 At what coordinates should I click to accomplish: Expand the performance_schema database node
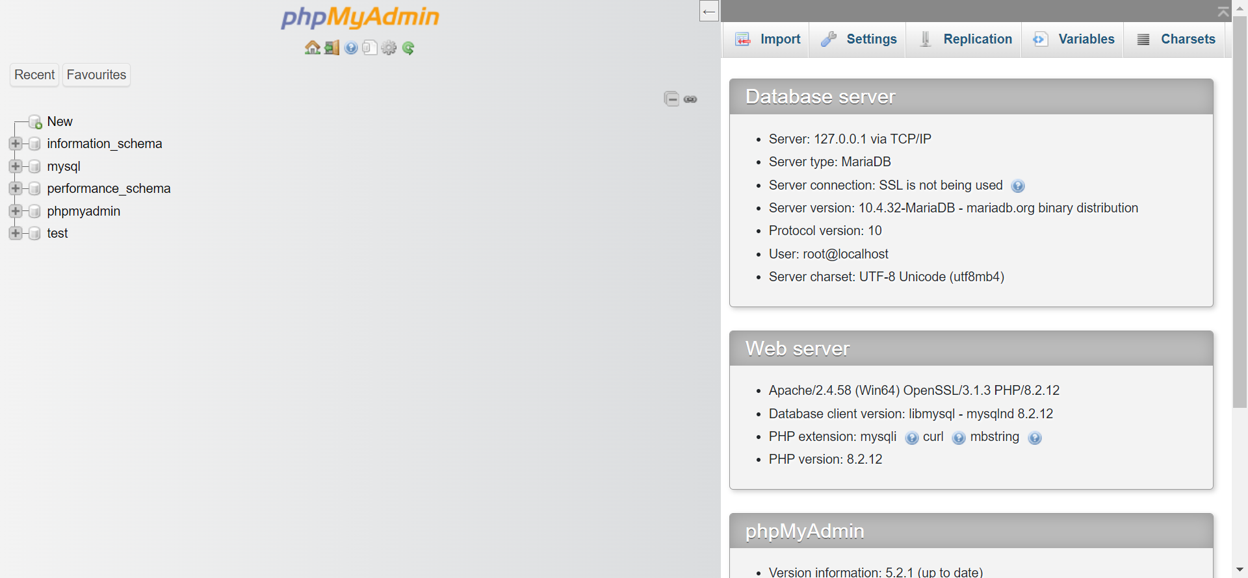tap(16, 188)
